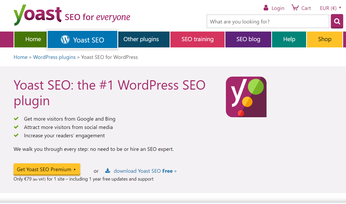Image resolution: width=346 pixels, height=204 pixels.
Task: Open the EUR (€) currency dropdown
Action: pos(328,8)
